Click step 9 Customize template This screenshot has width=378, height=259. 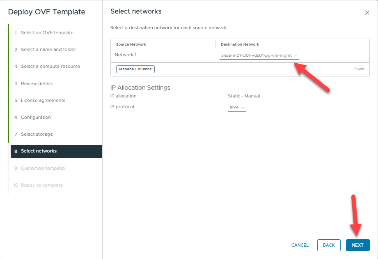(x=43, y=169)
